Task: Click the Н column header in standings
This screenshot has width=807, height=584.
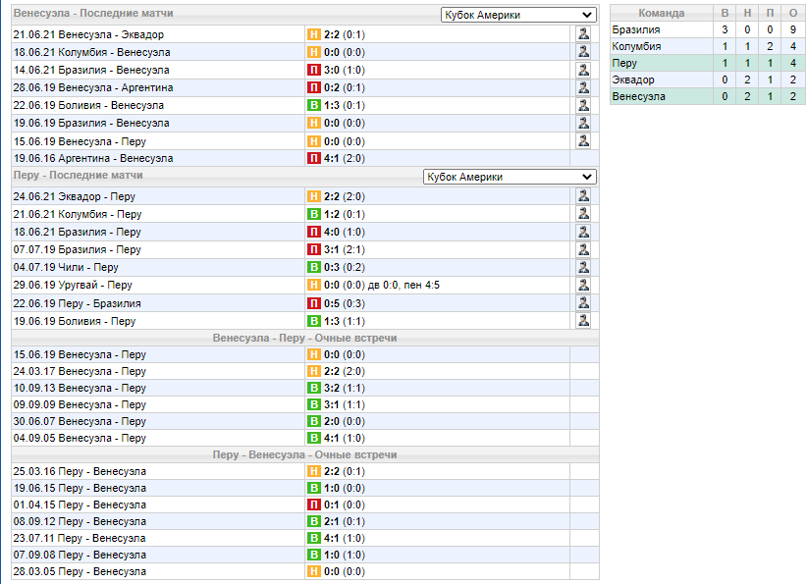Action: point(747,13)
